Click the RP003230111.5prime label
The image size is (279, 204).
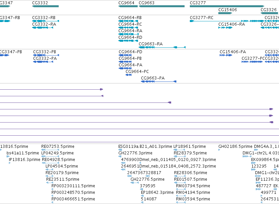73,186
